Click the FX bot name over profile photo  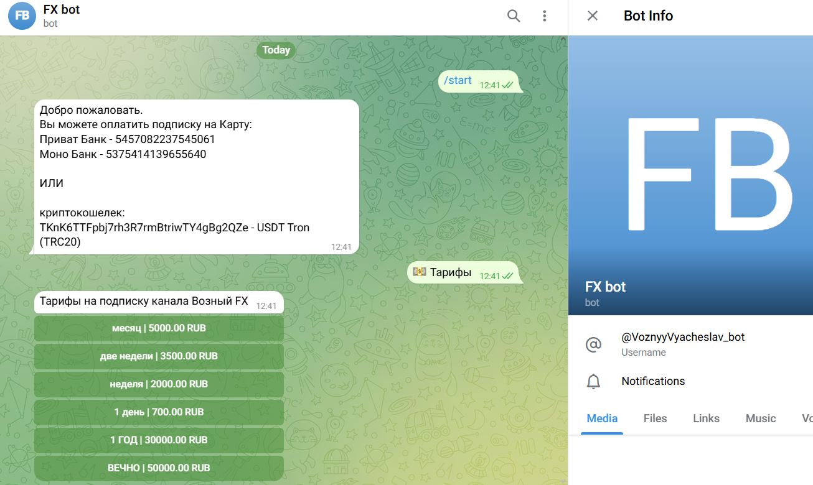pyautogui.click(x=605, y=287)
